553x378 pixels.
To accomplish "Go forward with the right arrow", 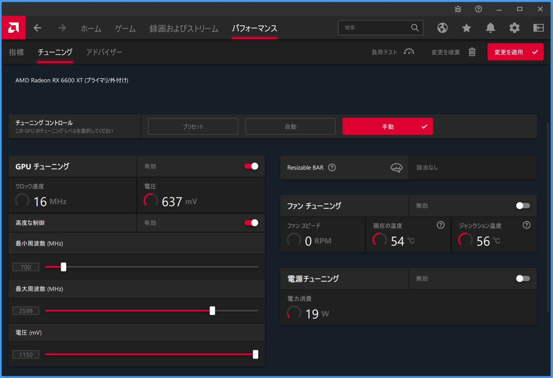I will (62, 28).
